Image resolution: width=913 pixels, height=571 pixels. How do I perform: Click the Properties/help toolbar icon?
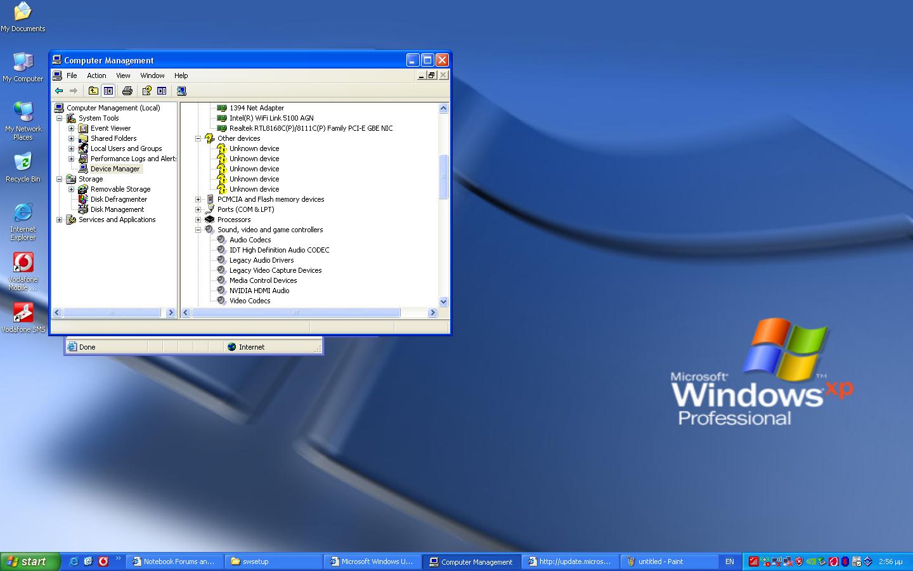[146, 91]
